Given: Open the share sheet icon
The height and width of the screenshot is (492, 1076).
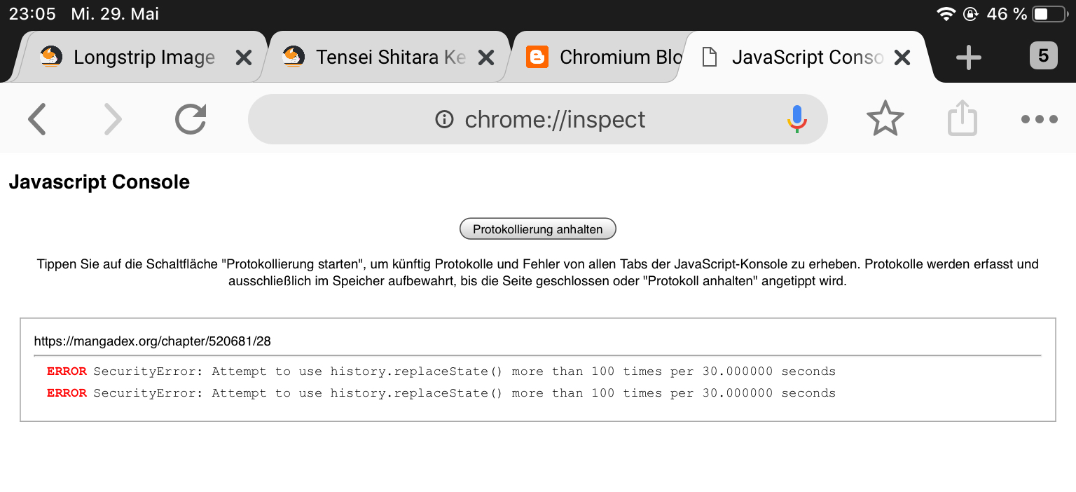Looking at the screenshot, I should pos(962,119).
